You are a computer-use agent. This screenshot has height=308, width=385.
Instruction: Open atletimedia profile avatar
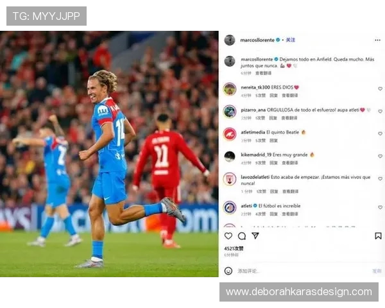click(230, 134)
